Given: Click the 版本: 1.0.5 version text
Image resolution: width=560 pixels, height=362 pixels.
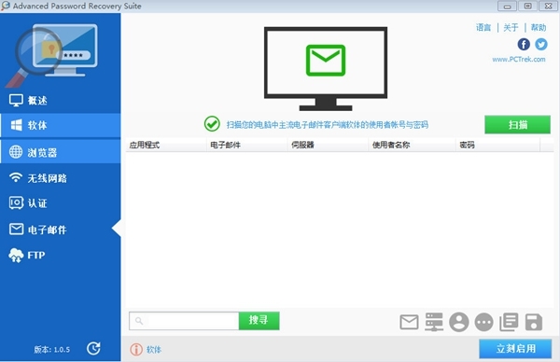Looking at the screenshot, I should [52, 350].
